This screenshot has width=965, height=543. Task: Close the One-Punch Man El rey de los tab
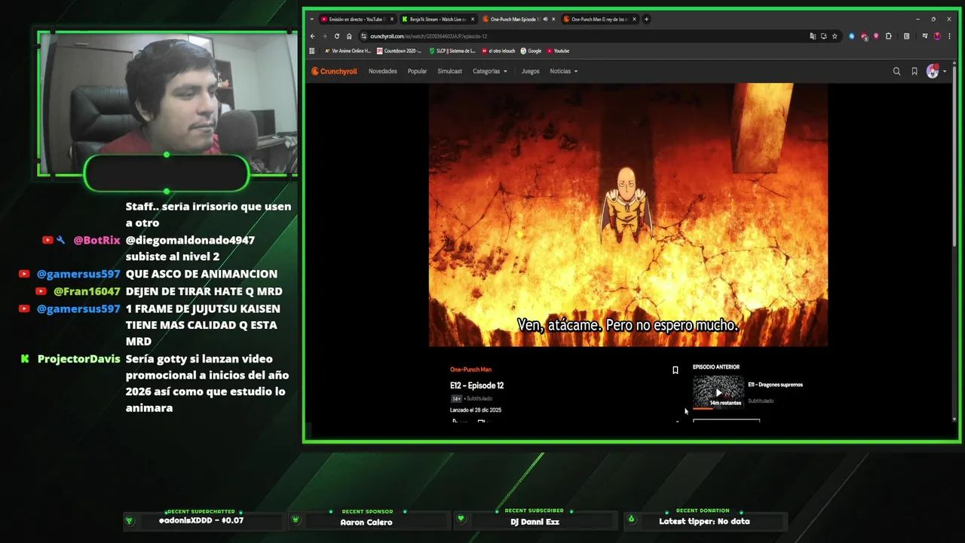tap(634, 19)
